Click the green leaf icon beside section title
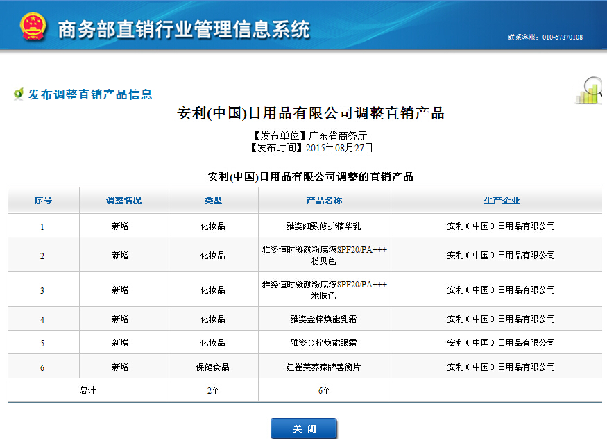Viewport: 607px width, 443px height. click(19, 94)
